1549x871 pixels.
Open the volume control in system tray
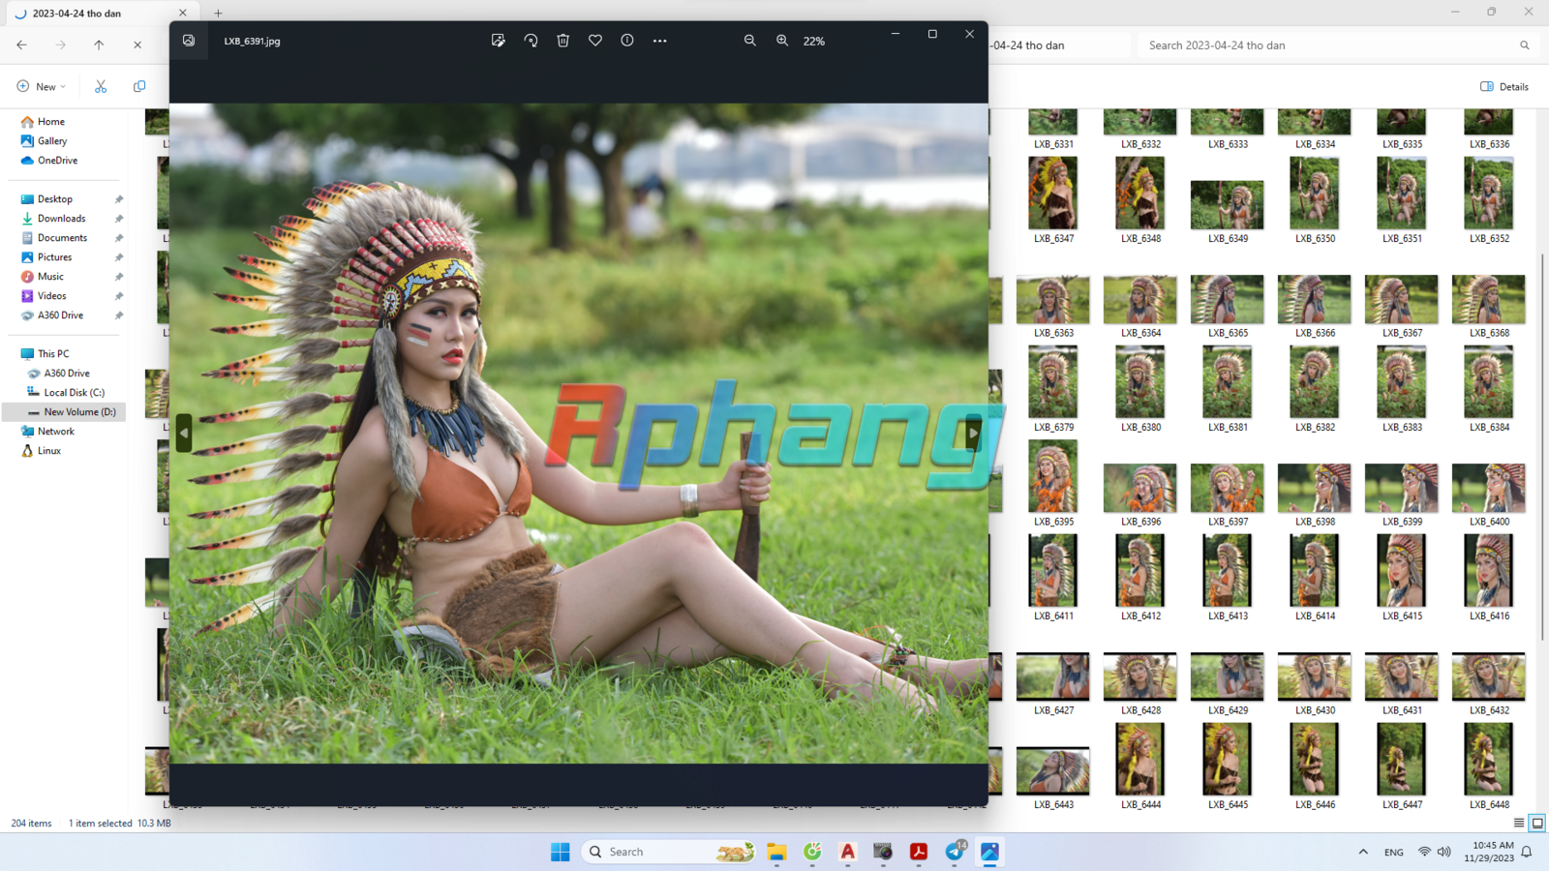(x=1444, y=852)
